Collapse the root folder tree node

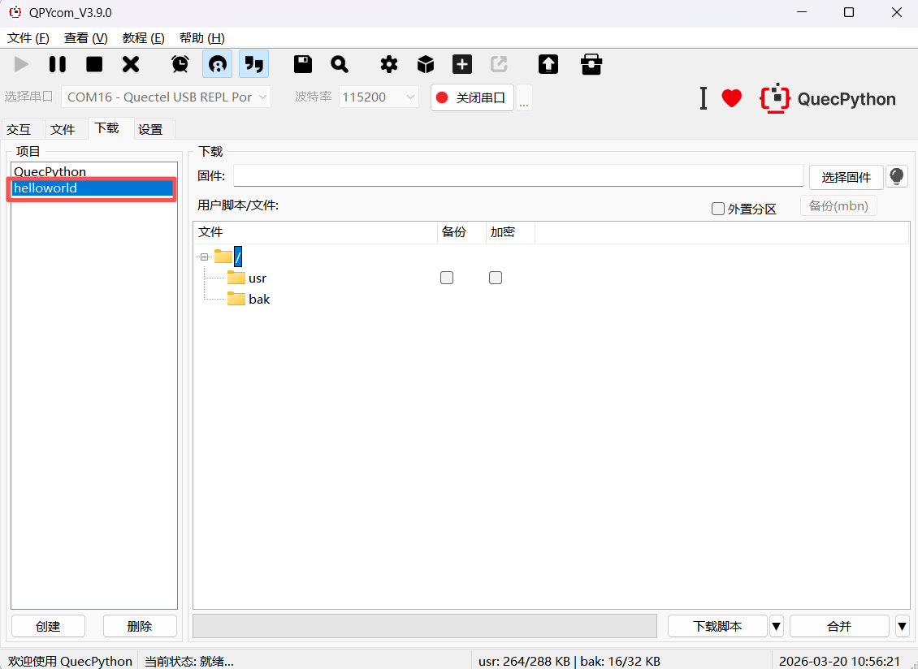point(205,257)
